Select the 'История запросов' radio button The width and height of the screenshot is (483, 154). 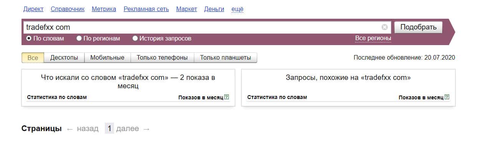(x=135, y=38)
